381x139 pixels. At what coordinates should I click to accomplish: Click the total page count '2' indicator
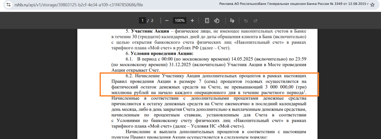point(152,21)
